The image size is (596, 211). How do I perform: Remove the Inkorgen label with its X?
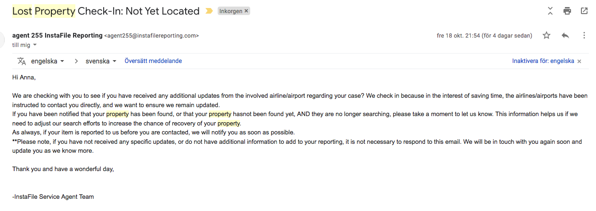[246, 11]
